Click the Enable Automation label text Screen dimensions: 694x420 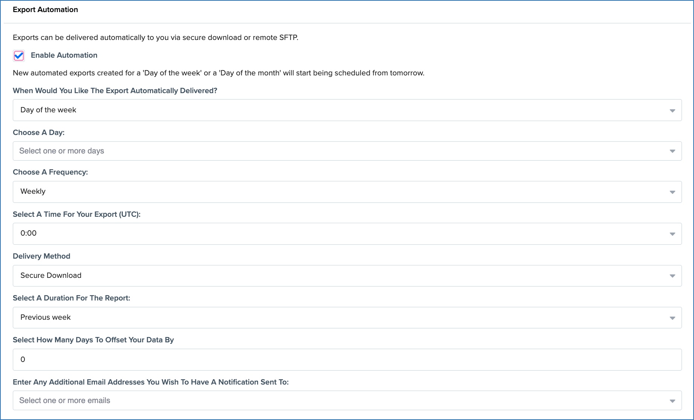tap(64, 55)
